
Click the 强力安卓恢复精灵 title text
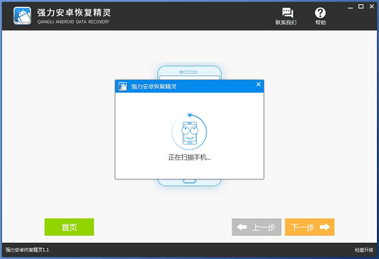coord(74,13)
